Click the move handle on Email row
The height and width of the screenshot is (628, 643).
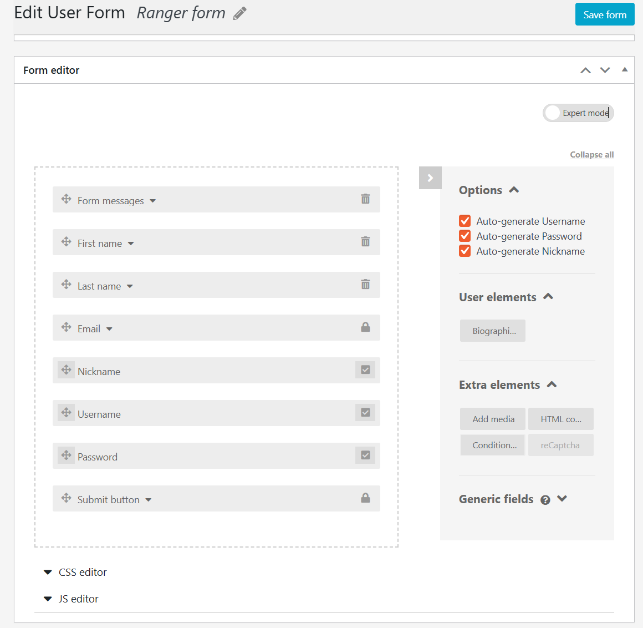pyautogui.click(x=66, y=327)
